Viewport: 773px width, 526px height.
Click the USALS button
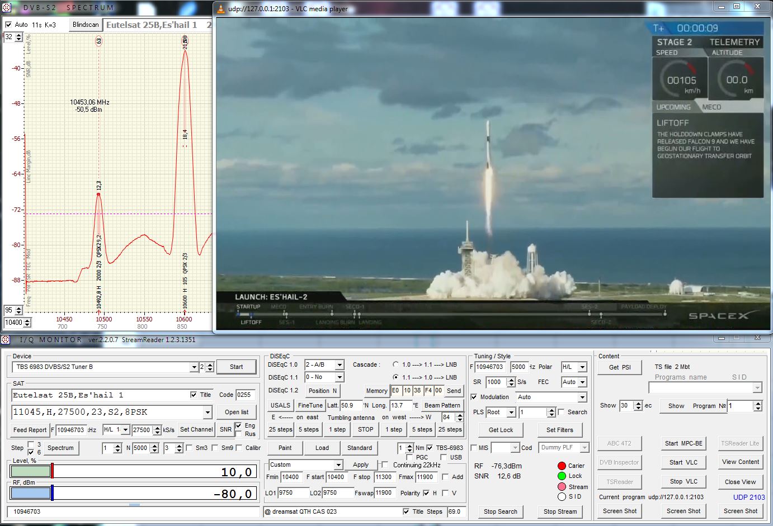(x=280, y=405)
